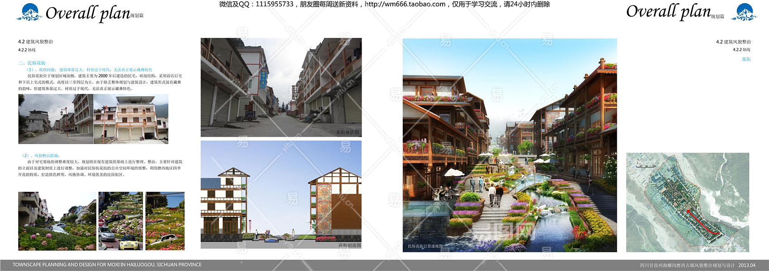Open the aerial site map image
Viewport: 769px width, 271px height.
(688, 202)
